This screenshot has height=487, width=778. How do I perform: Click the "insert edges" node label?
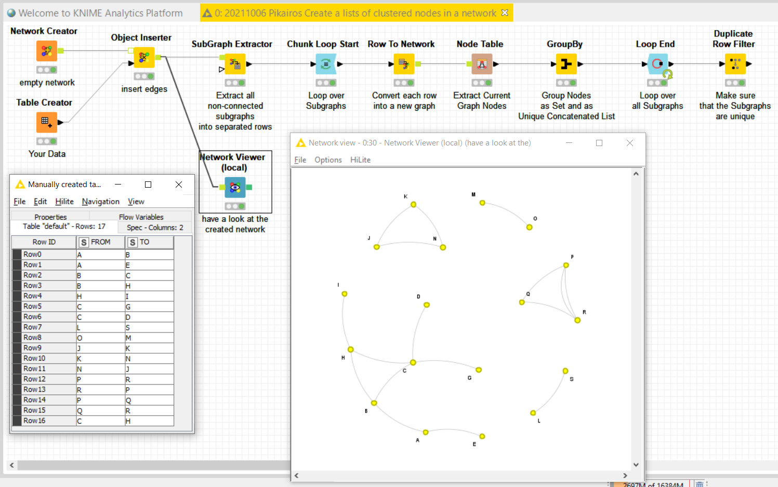[x=144, y=89]
